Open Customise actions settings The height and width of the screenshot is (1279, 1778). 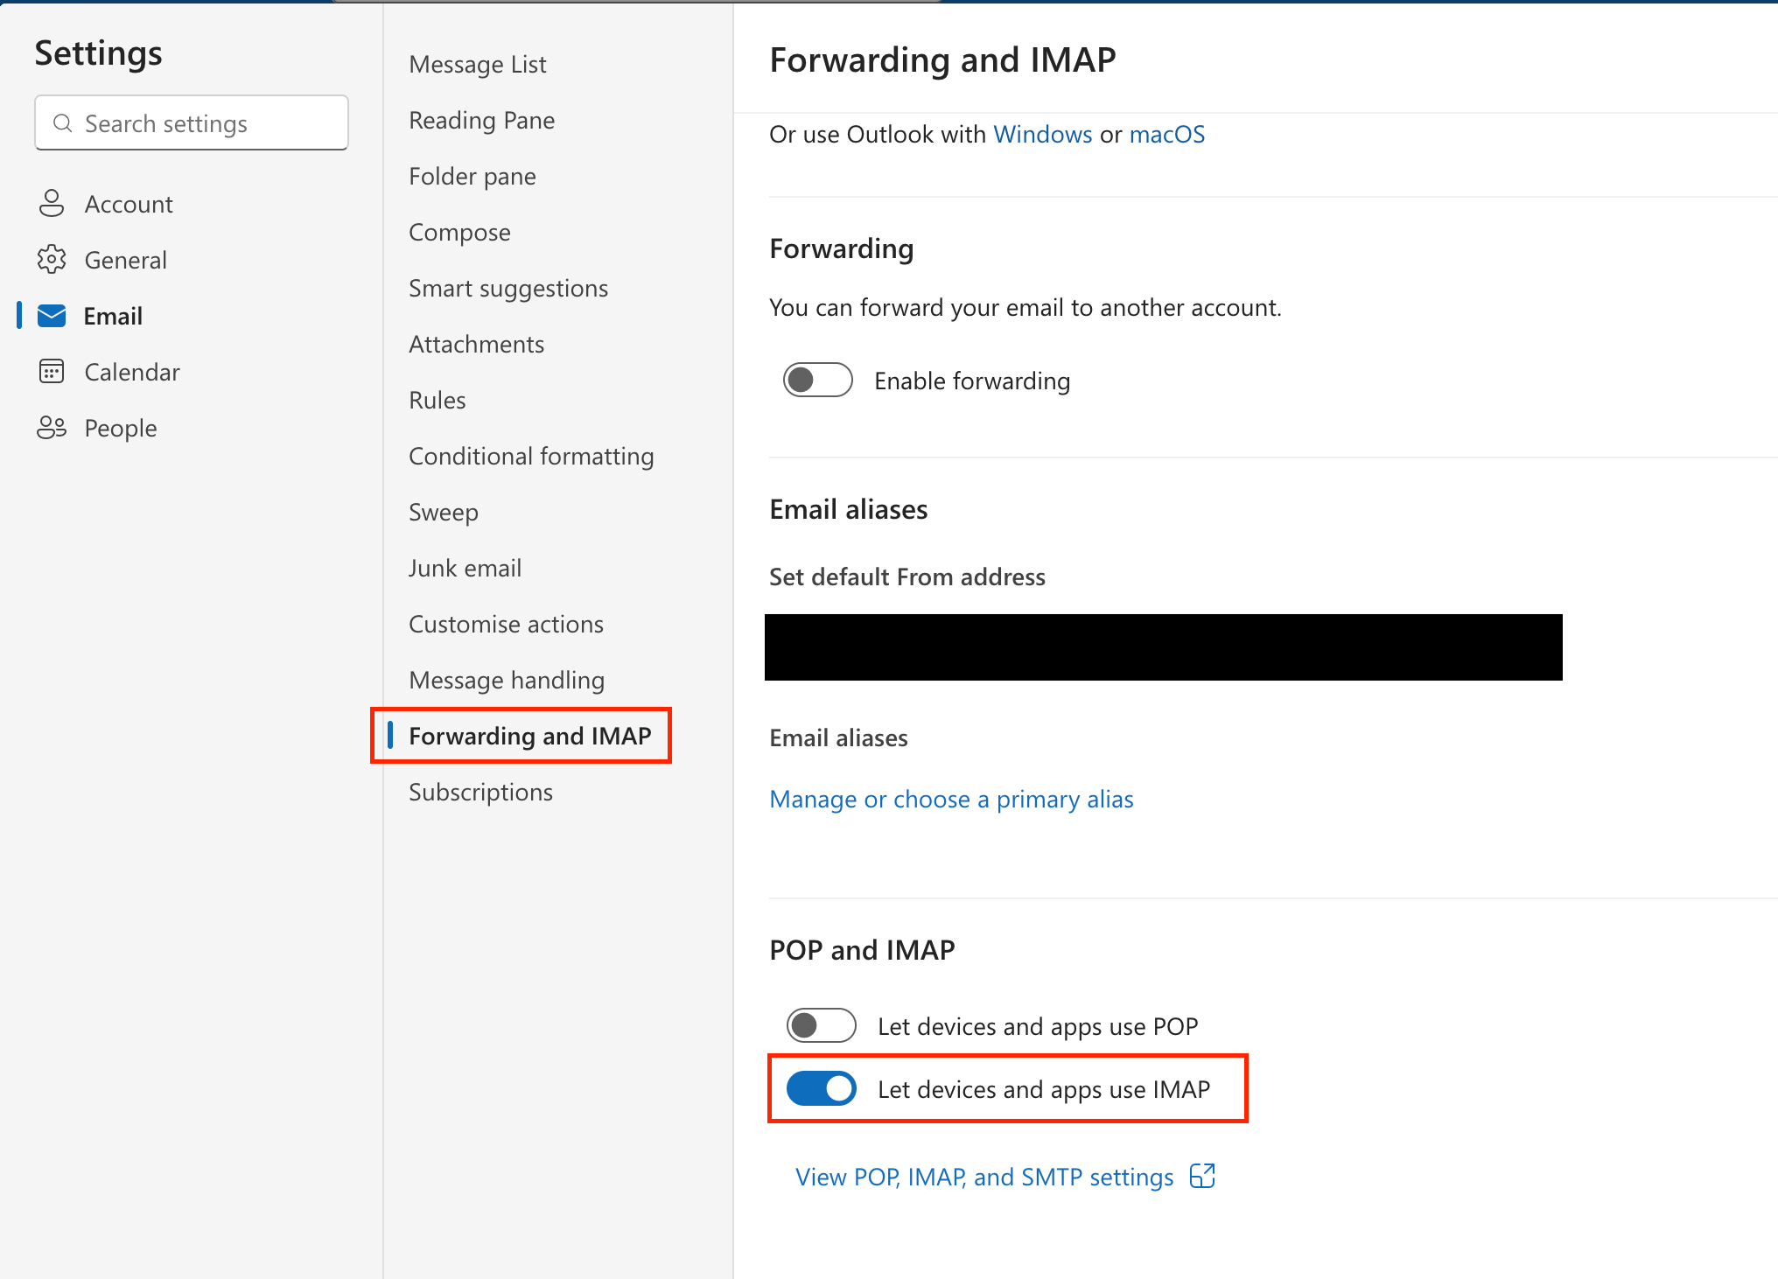[x=506, y=624]
